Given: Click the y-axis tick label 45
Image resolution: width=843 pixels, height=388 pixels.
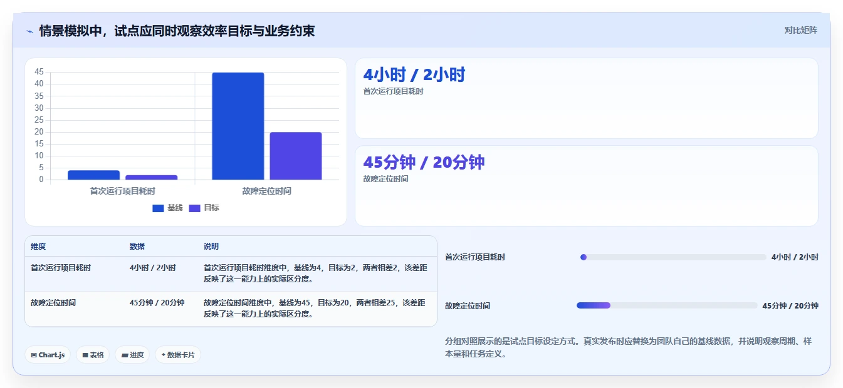Looking at the screenshot, I should pyautogui.click(x=39, y=72).
